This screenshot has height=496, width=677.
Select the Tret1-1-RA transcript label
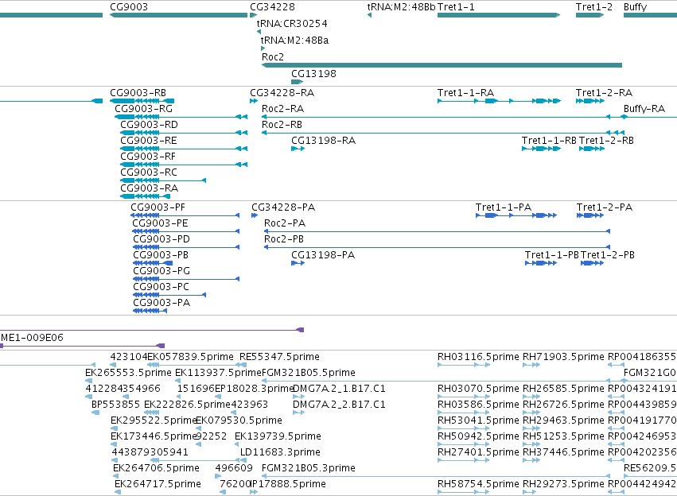pyautogui.click(x=465, y=93)
